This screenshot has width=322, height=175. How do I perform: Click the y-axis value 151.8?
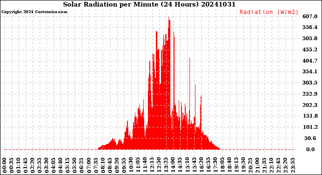[310, 116]
